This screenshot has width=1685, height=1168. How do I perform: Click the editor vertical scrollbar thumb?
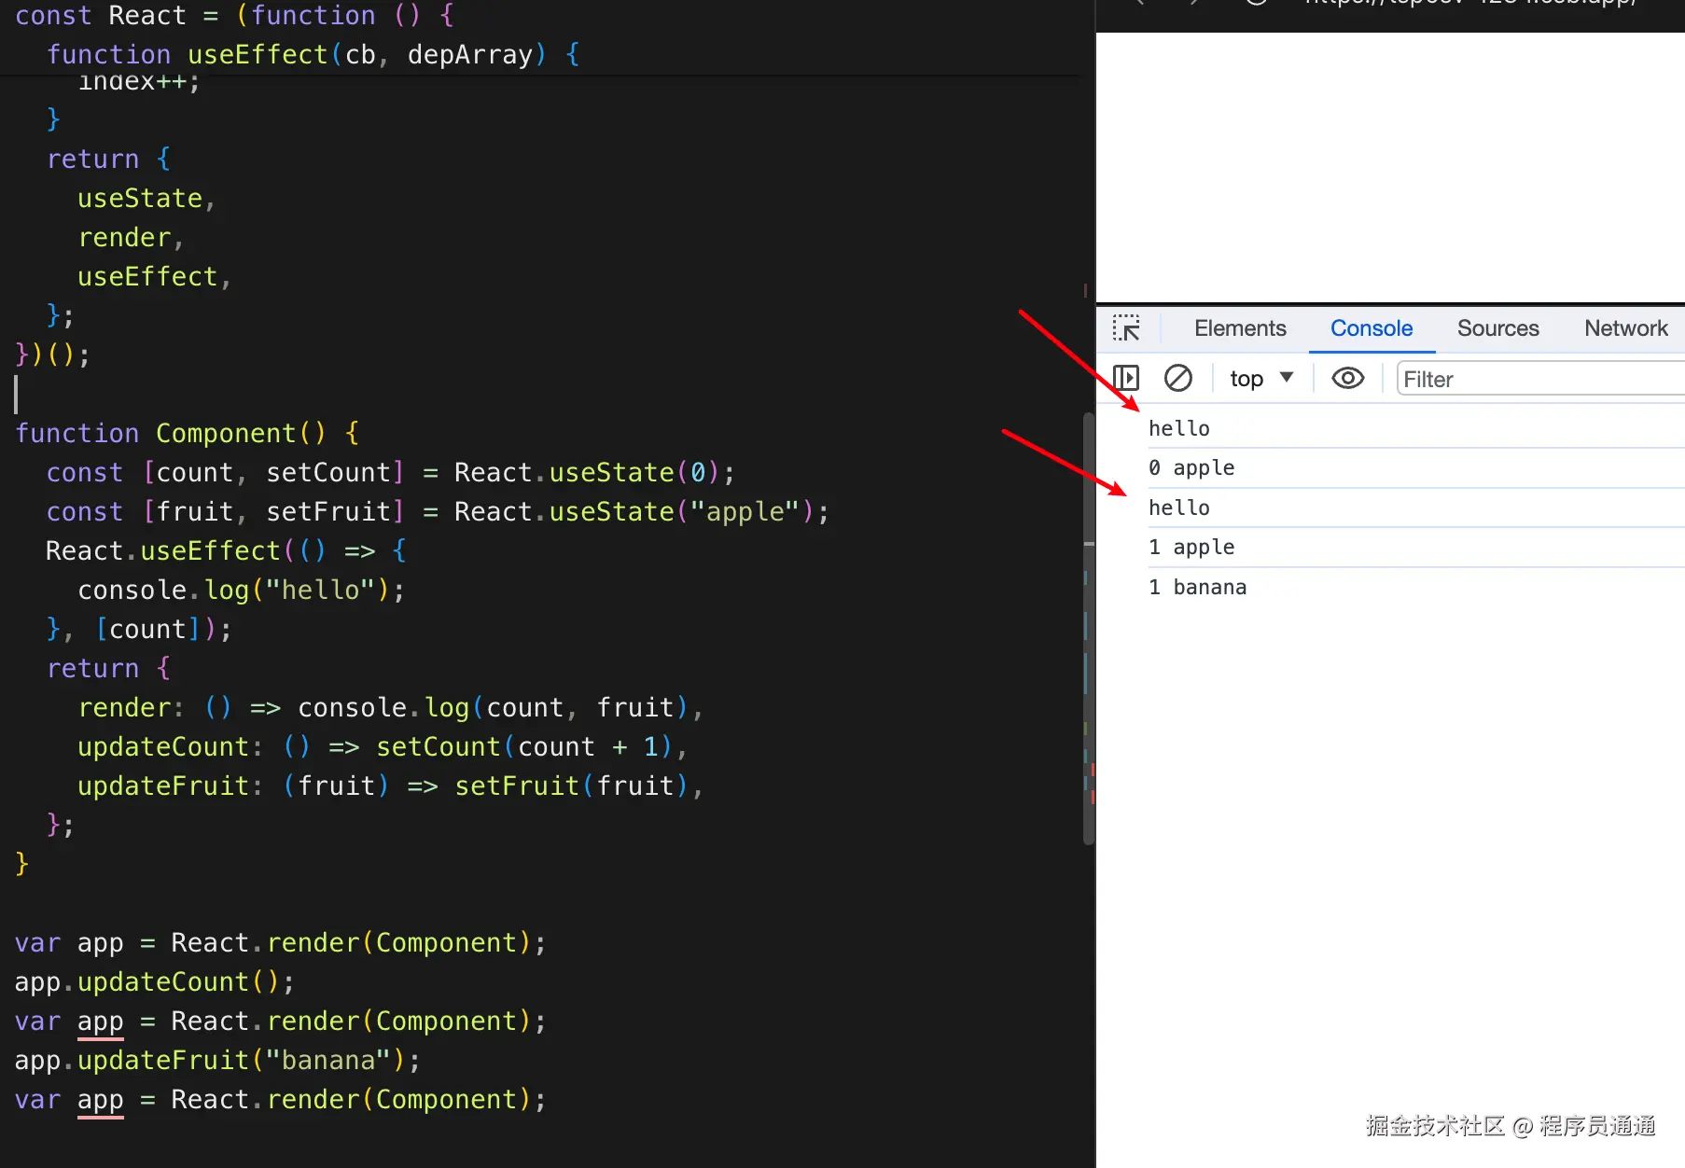(x=1088, y=630)
